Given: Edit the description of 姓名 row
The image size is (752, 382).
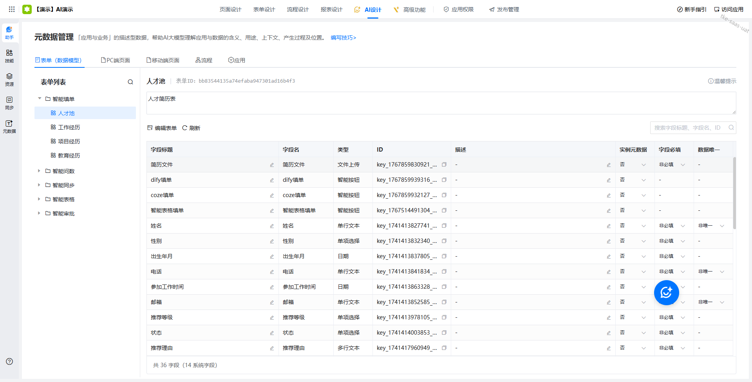Looking at the screenshot, I should click(609, 226).
